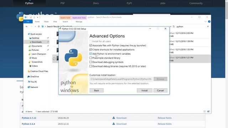Open View tab in Explorer ribbon
The height and width of the screenshot is (128, 228).
(x=55, y=21)
